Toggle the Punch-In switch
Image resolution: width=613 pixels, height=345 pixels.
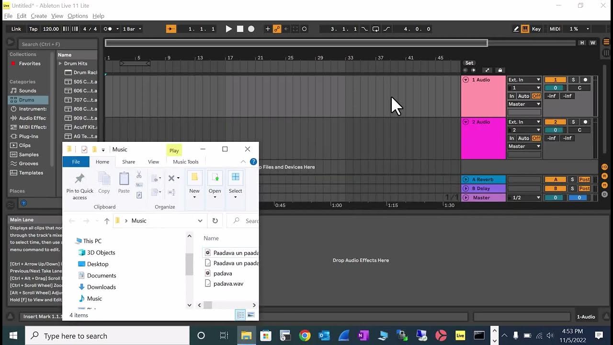pyautogui.click(x=365, y=29)
